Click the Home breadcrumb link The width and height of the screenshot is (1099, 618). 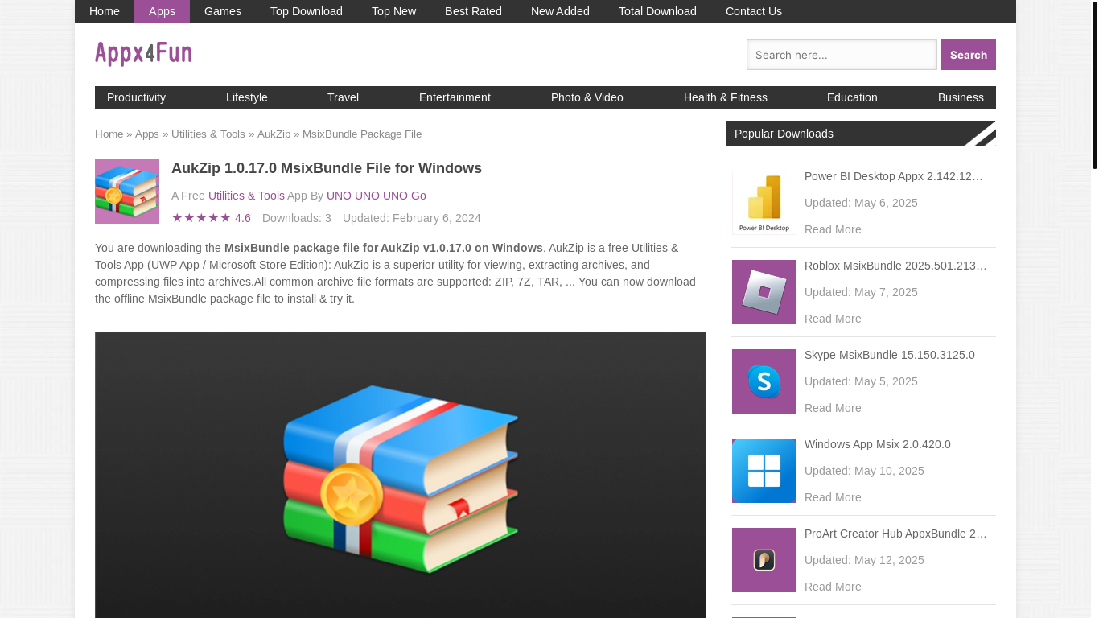pyautogui.click(x=109, y=134)
